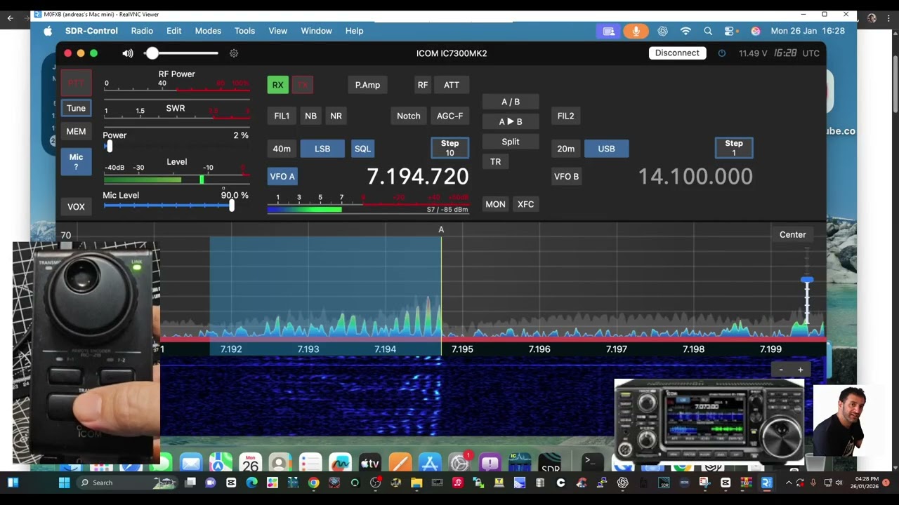Click the orange microphone indicator
Image resolution: width=899 pixels, height=505 pixels.
pos(636,31)
